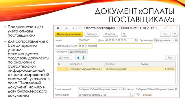Select cell Плюшкина Марина Семеновна

(x=87, y=69)
